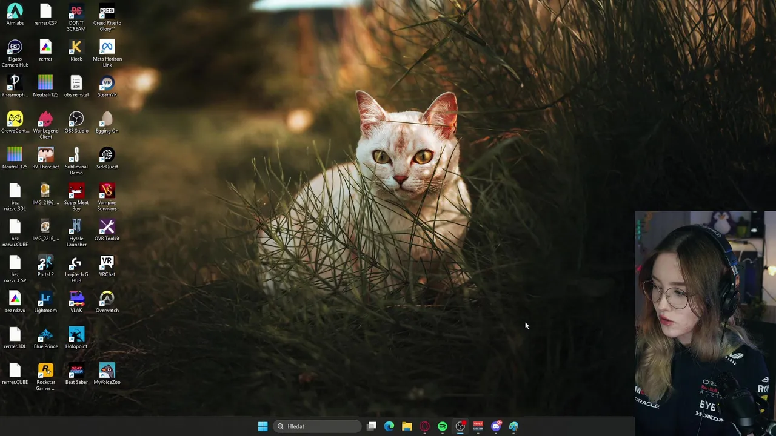The height and width of the screenshot is (436, 776).
Task: Open CrowdControl desktop shortcut
Action: click(x=15, y=123)
